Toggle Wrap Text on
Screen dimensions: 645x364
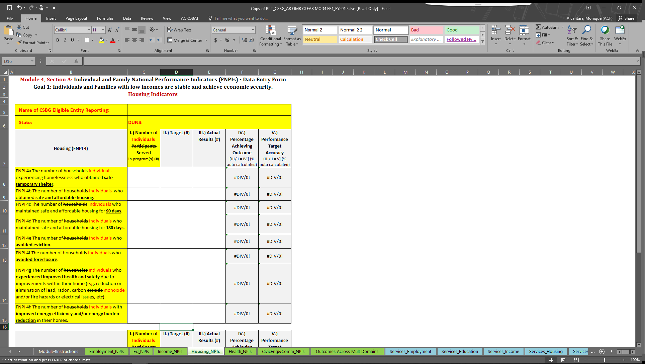[x=179, y=30]
